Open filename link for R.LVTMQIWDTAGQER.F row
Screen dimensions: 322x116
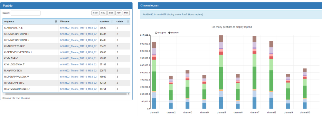pos(78,89)
